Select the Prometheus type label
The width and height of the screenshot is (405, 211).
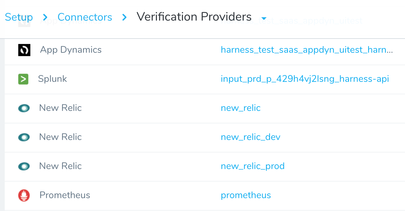pyautogui.click(x=65, y=195)
